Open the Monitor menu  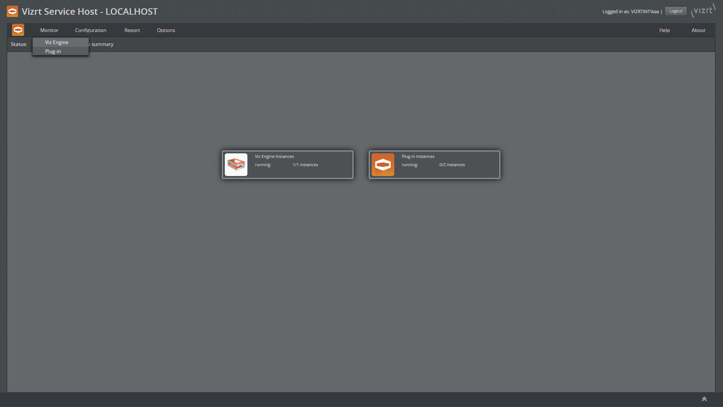point(49,30)
